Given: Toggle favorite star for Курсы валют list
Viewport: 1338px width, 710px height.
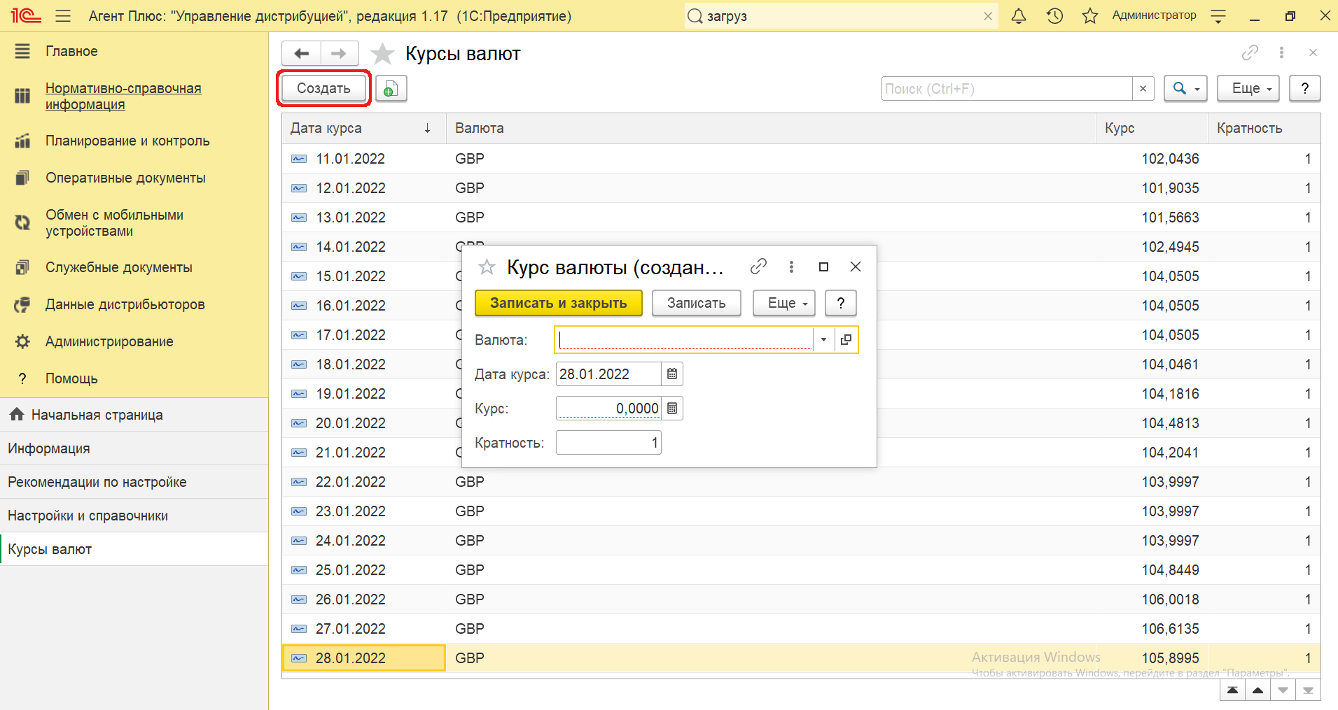Looking at the screenshot, I should [x=382, y=54].
